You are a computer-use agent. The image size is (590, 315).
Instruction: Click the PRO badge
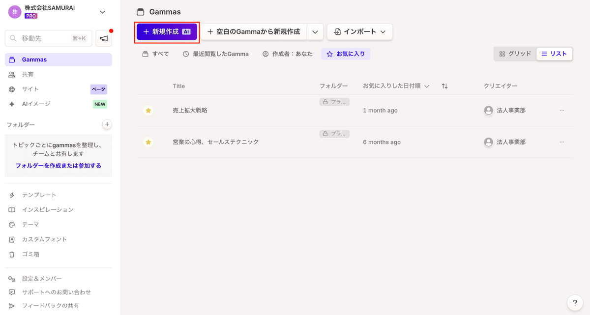coord(31,16)
